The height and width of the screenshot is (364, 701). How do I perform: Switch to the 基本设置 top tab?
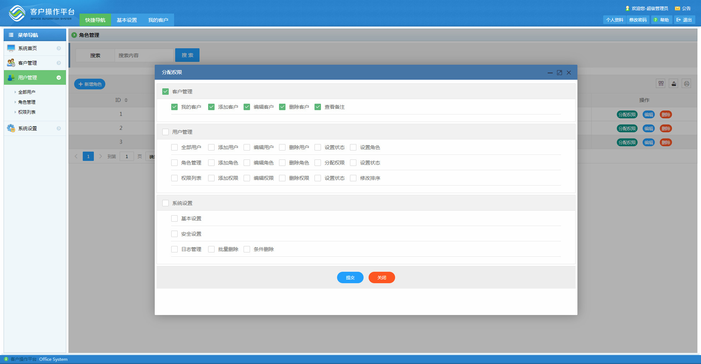pyautogui.click(x=127, y=20)
